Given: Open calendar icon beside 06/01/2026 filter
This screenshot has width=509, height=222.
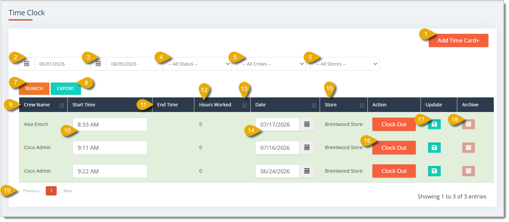Looking at the screenshot, I should pyautogui.click(x=27, y=64).
